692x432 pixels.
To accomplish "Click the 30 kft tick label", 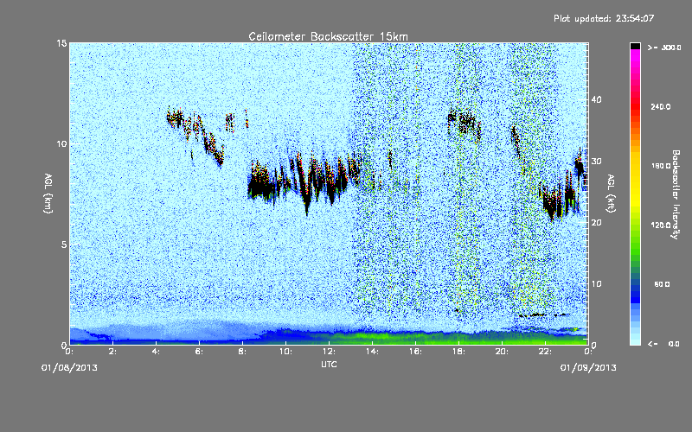I will [596, 161].
